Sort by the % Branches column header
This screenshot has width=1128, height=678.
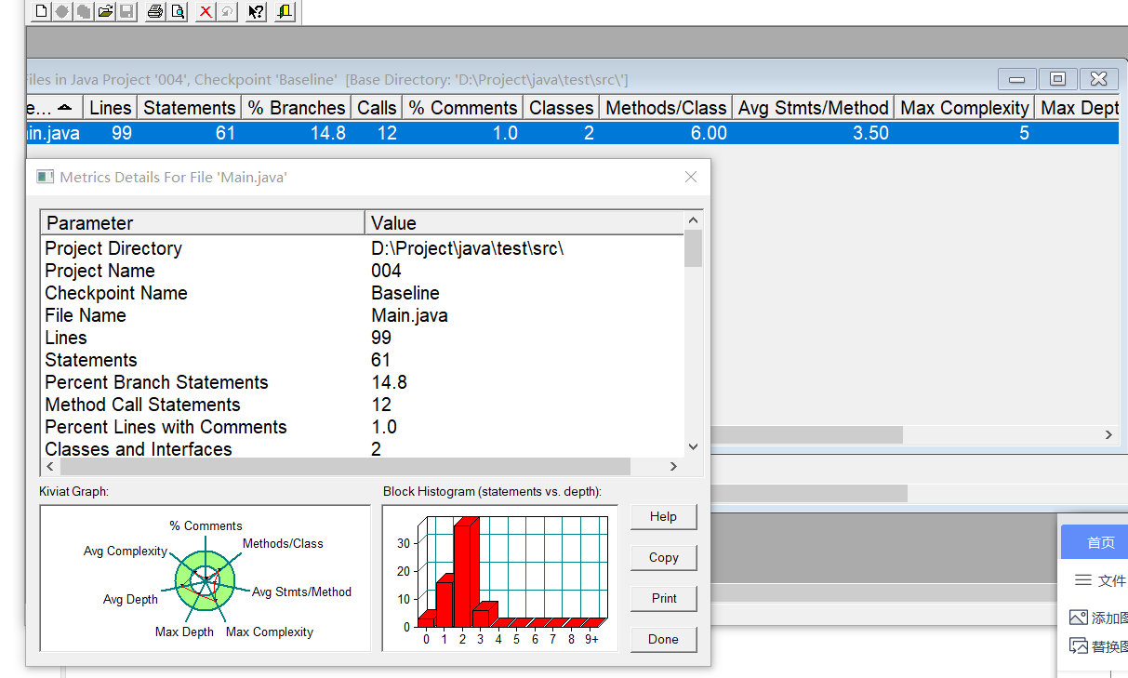(x=297, y=108)
